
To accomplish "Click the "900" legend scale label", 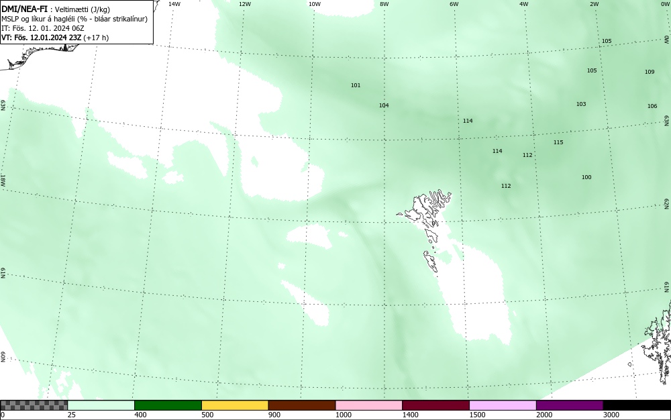I will [x=274, y=415].
